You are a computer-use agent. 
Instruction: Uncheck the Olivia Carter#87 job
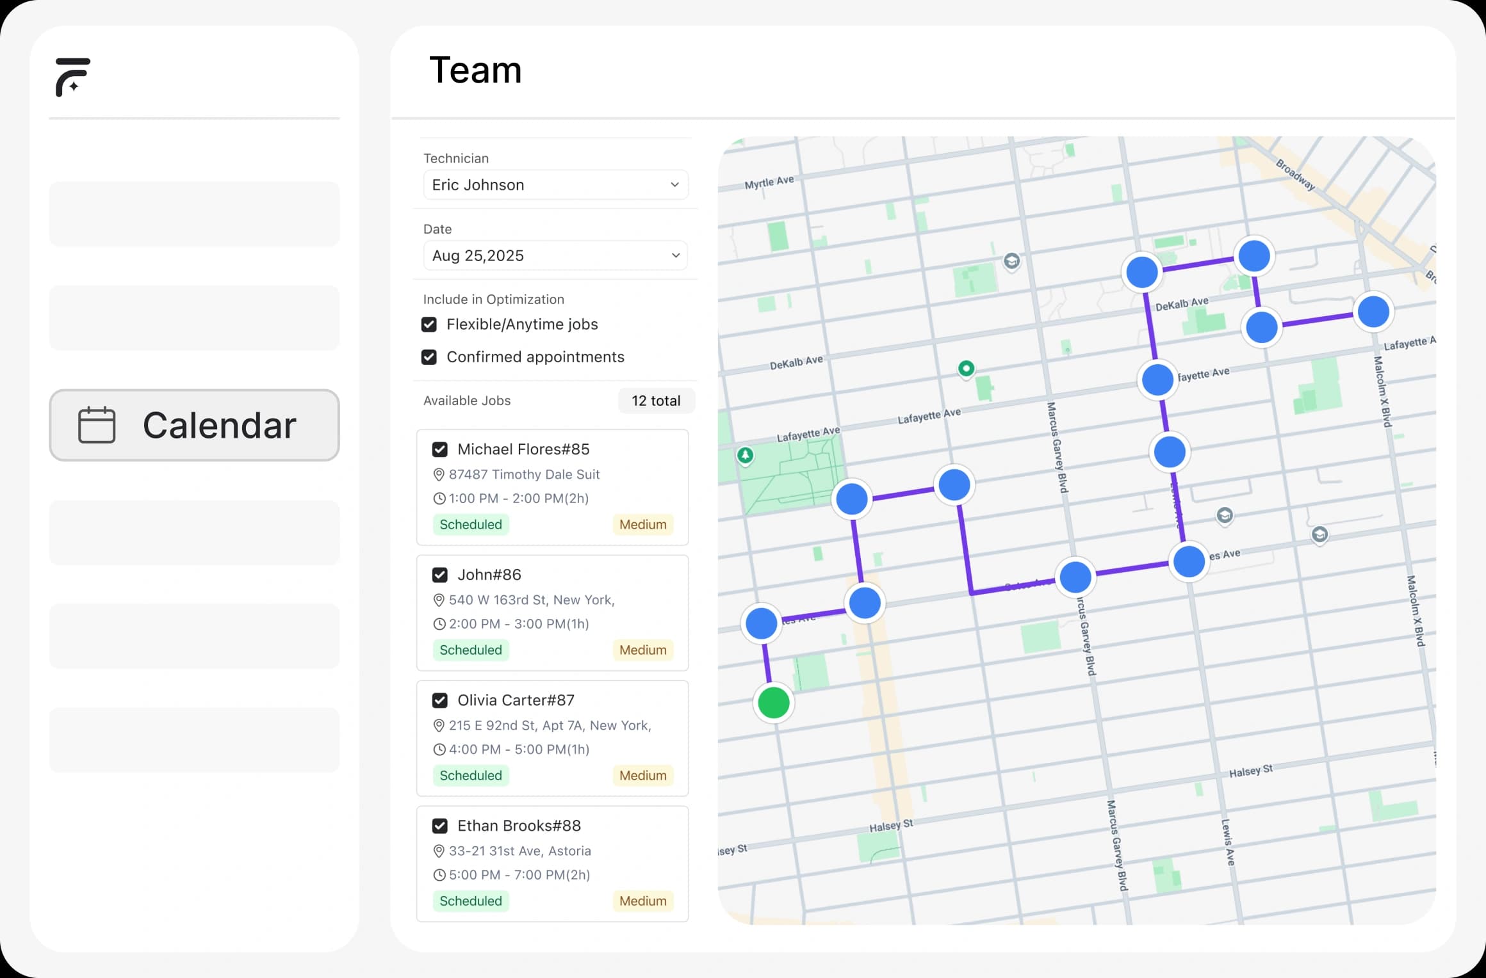440,700
